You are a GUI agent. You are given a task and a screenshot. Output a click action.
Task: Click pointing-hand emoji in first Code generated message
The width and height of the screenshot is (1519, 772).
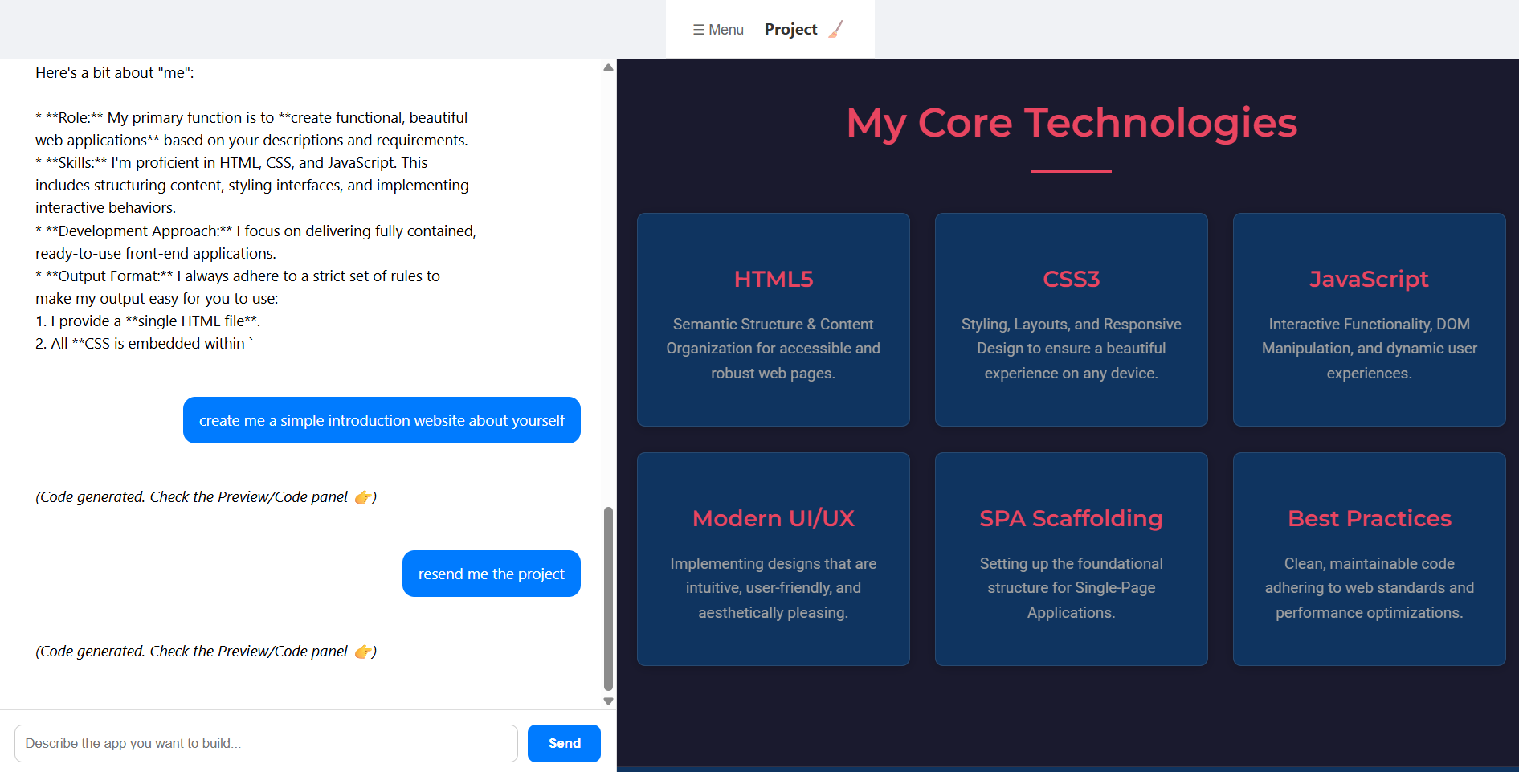[x=363, y=497]
